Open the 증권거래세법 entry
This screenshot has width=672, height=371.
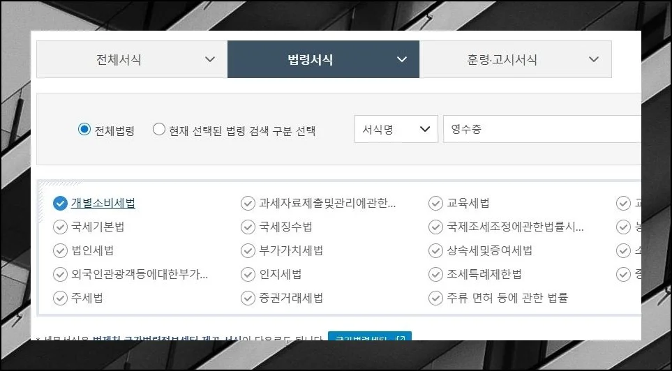[291, 297]
